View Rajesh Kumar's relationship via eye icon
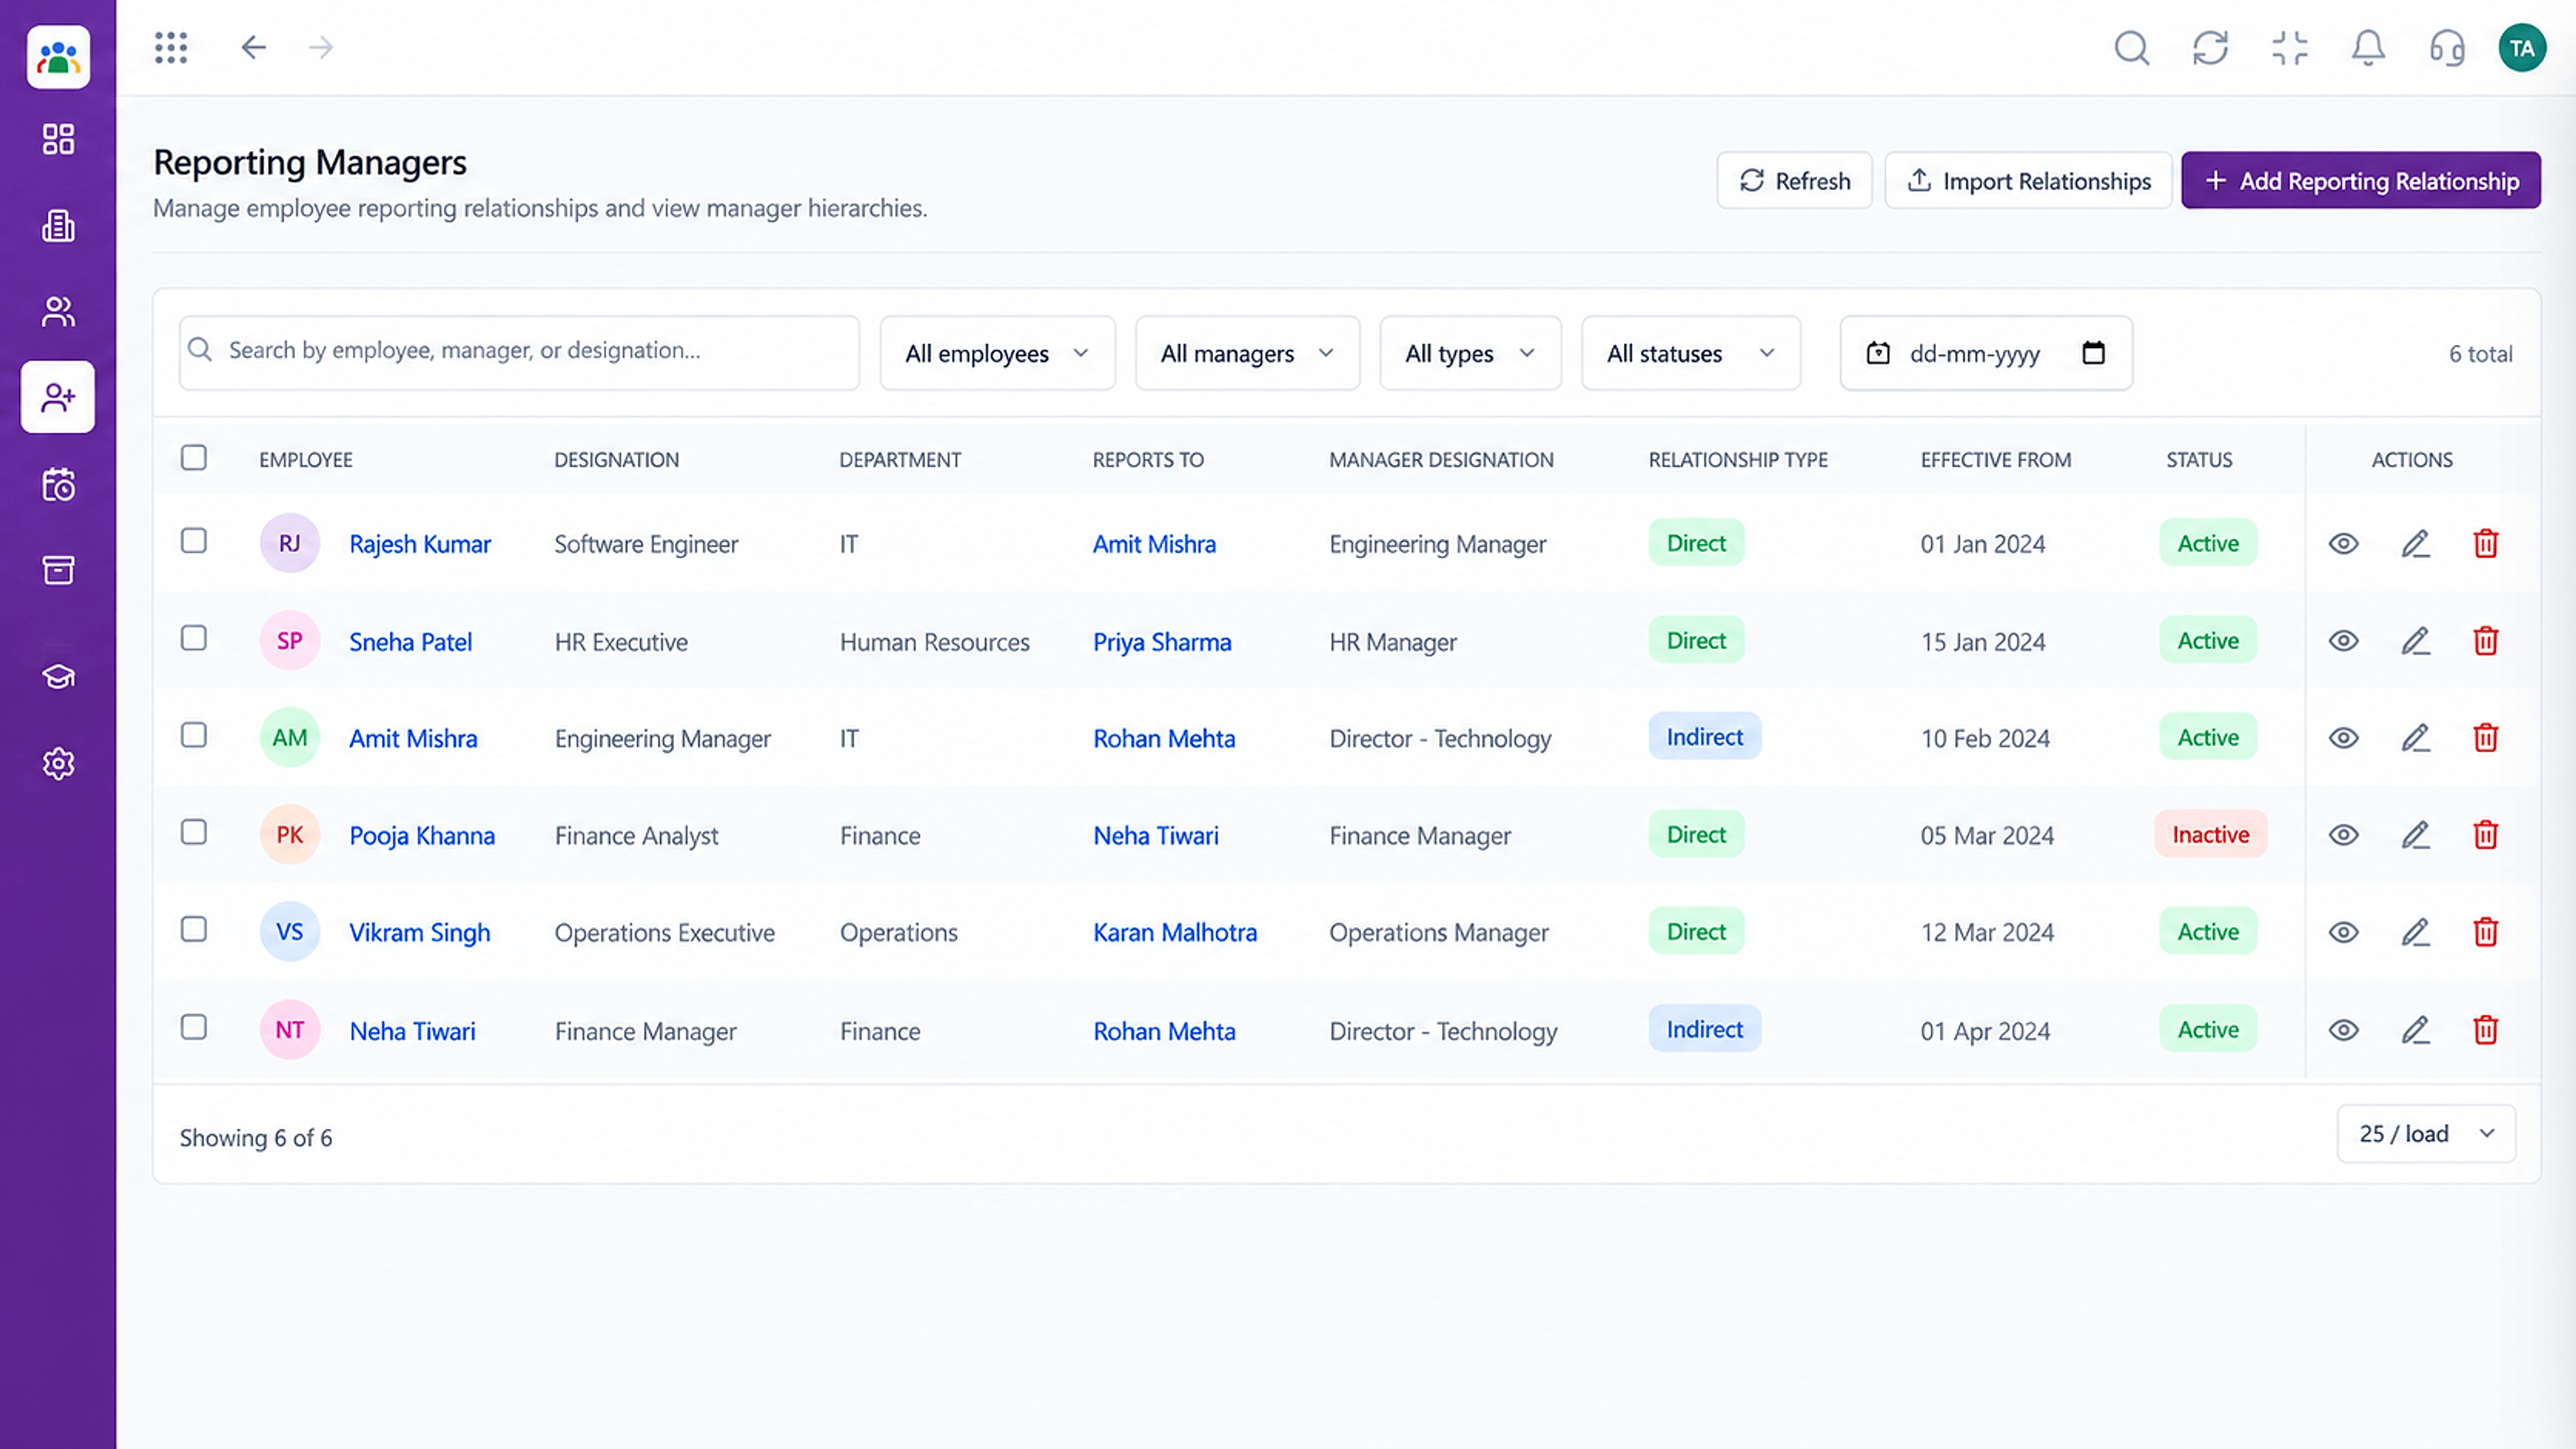 coord(2343,544)
